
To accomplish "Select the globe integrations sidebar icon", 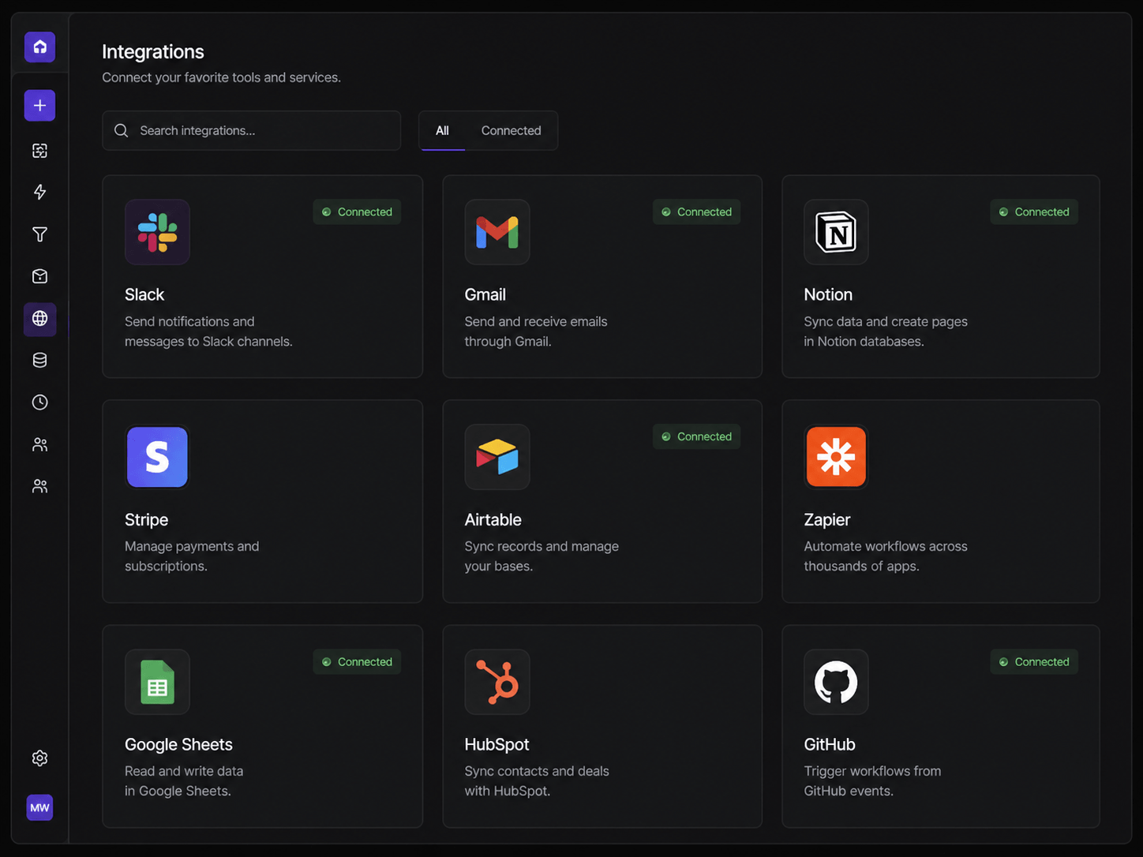I will [x=39, y=319].
